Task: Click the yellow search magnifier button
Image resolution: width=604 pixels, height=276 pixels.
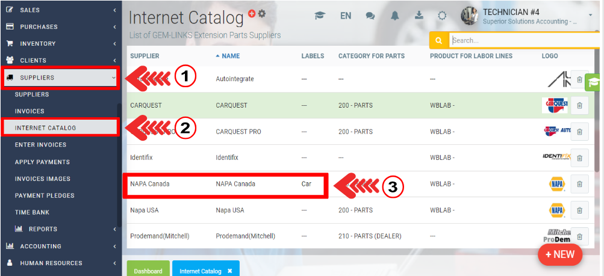Action: (438, 40)
